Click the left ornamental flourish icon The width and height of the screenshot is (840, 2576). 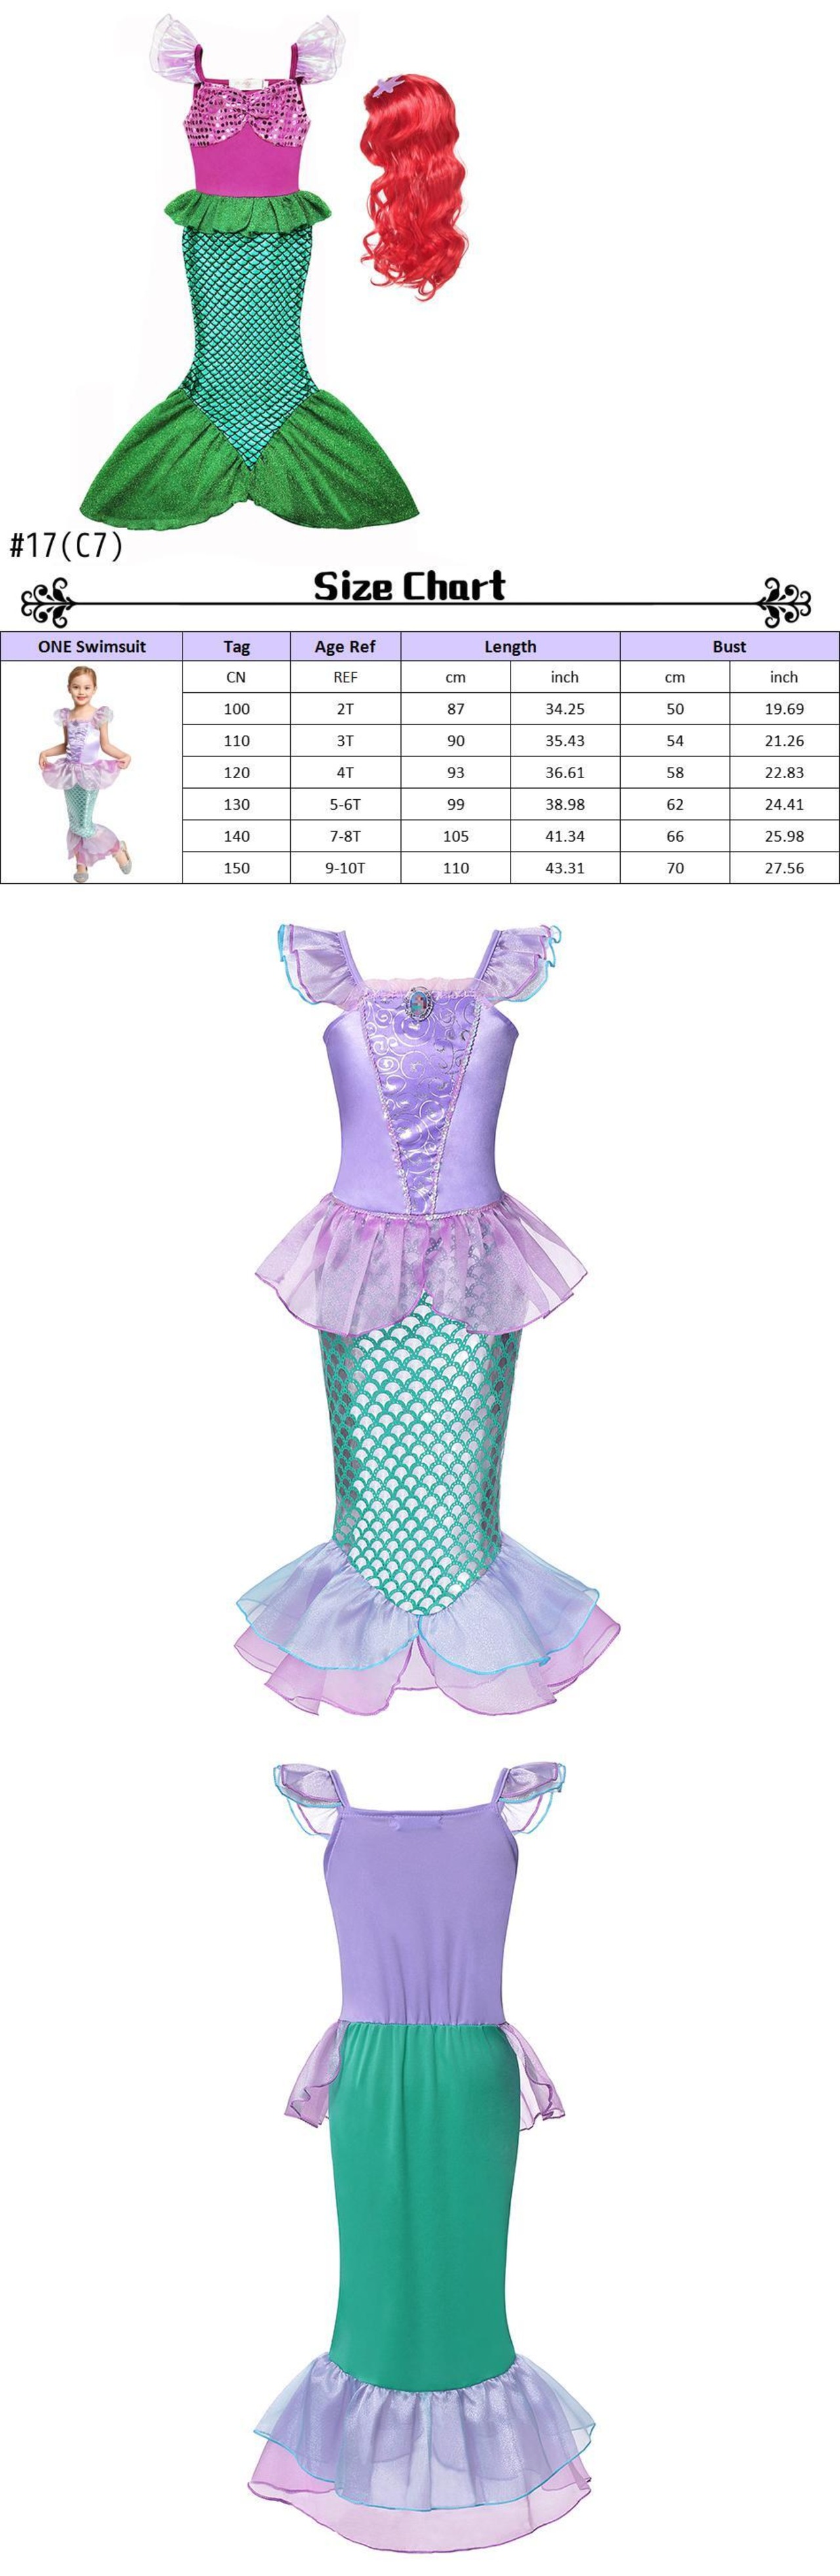point(48,604)
